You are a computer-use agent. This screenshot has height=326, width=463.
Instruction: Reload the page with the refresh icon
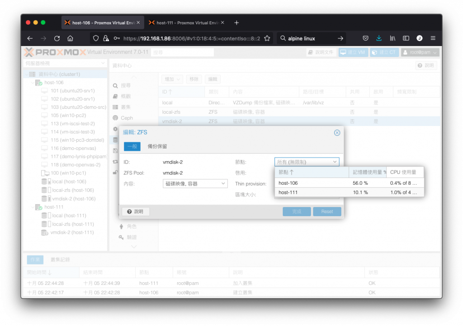[57, 38]
